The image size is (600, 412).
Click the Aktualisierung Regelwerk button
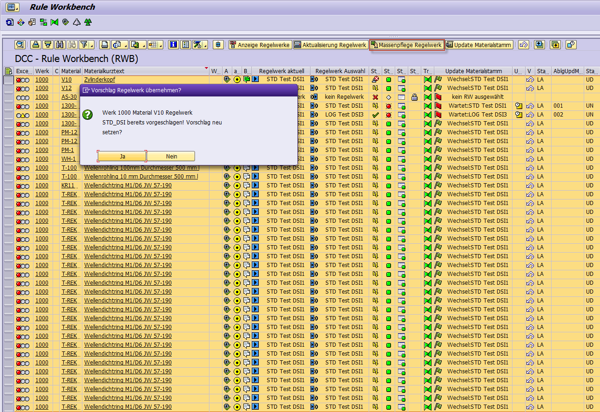330,45
